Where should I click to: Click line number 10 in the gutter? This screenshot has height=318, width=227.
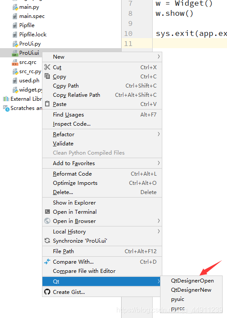[x=128, y=33]
